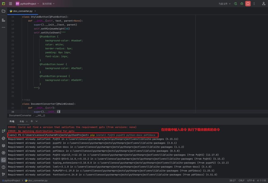This screenshot has height=183, width=268.
Task: Open the Version Control icon in left sidebar
Action: pyautogui.click(x=3, y=174)
